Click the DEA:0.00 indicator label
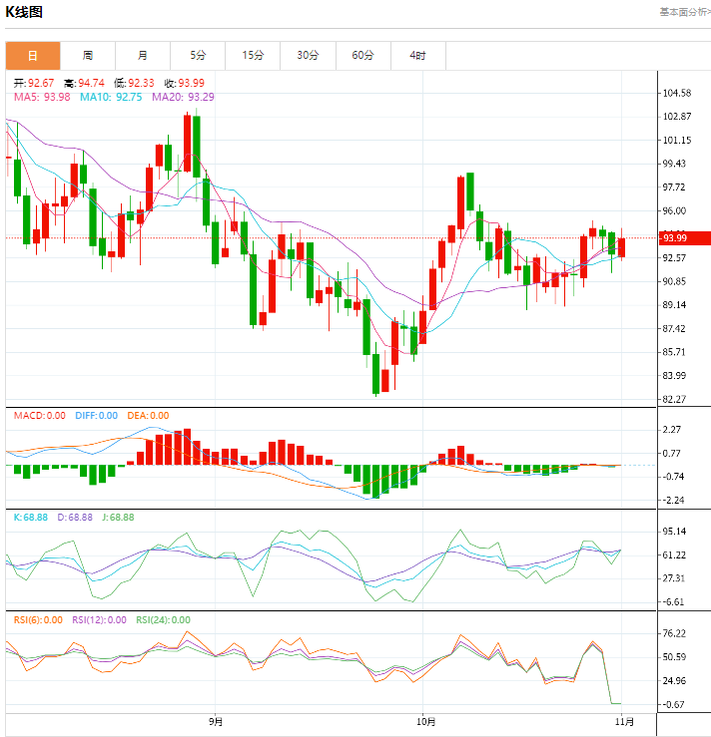The width and height of the screenshot is (711, 737). pyautogui.click(x=148, y=416)
